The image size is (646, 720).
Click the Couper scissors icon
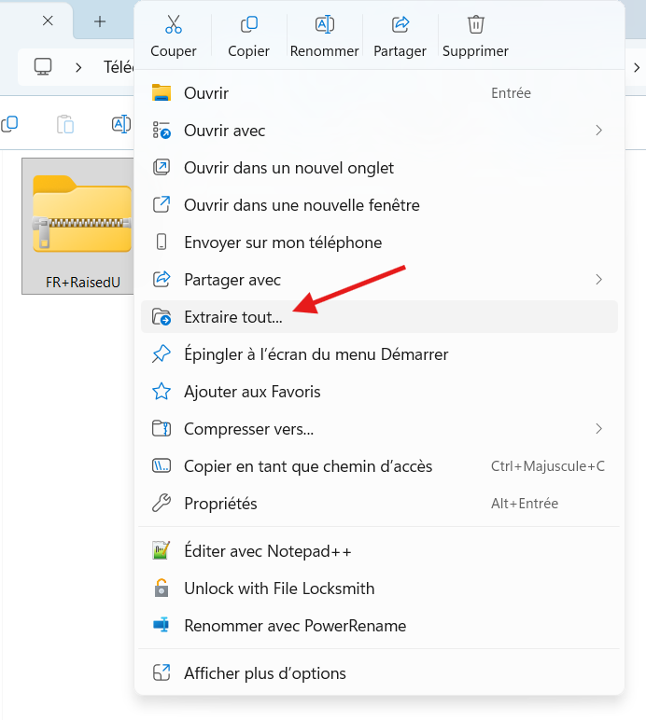coord(174,25)
